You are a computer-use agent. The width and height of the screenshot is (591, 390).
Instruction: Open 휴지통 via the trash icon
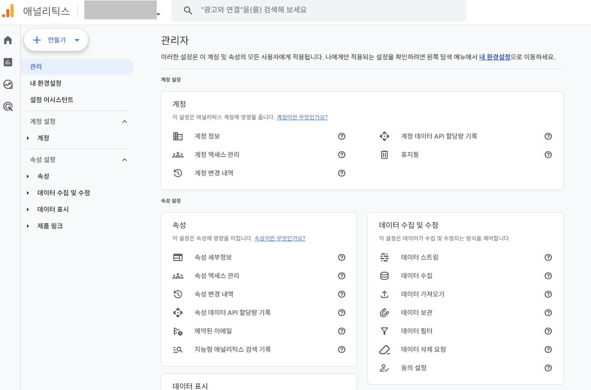(384, 155)
